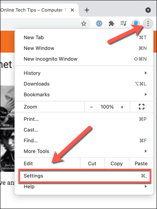Viewport: 157px width, 209px height.
Task: Open Settings from the menu
Action: point(85,176)
